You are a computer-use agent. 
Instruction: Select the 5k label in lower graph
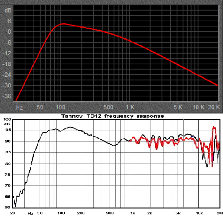click(x=179, y=213)
